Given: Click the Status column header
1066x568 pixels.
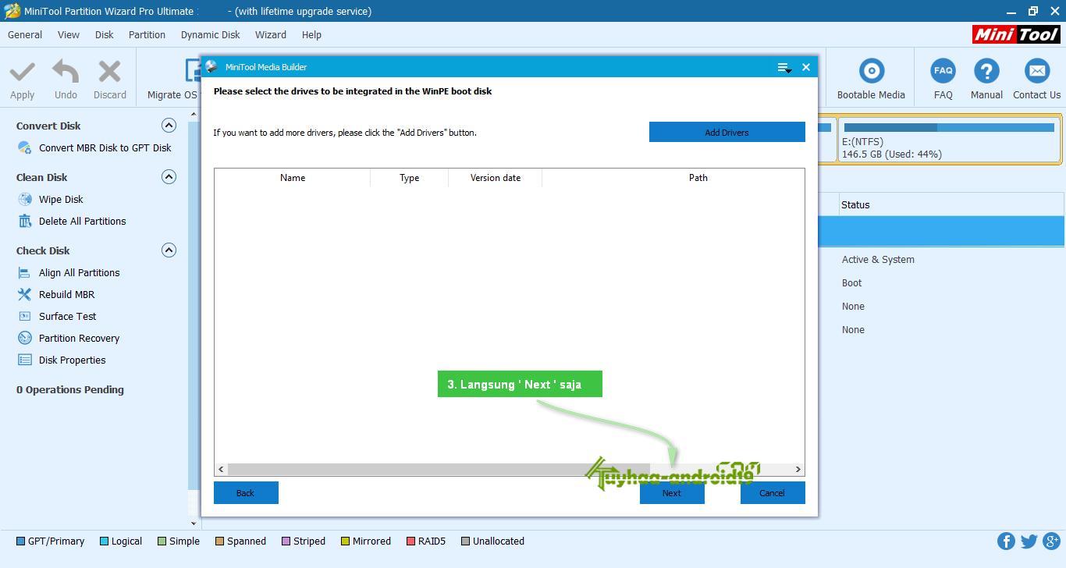Looking at the screenshot, I should click(x=950, y=204).
